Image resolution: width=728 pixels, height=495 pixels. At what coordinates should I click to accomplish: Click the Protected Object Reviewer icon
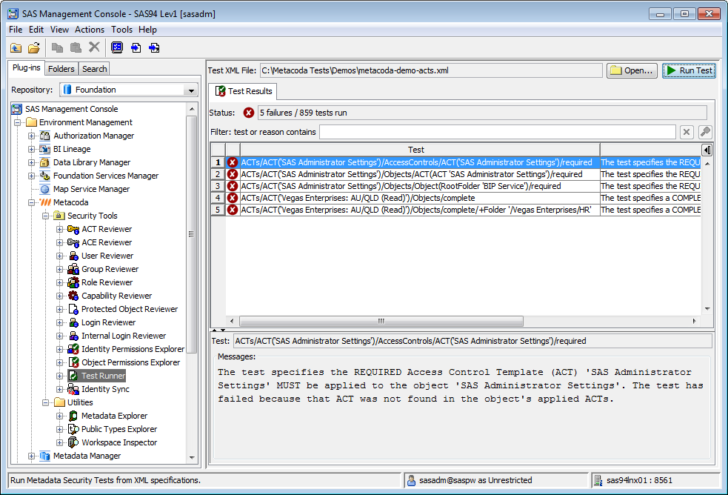coord(73,309)
